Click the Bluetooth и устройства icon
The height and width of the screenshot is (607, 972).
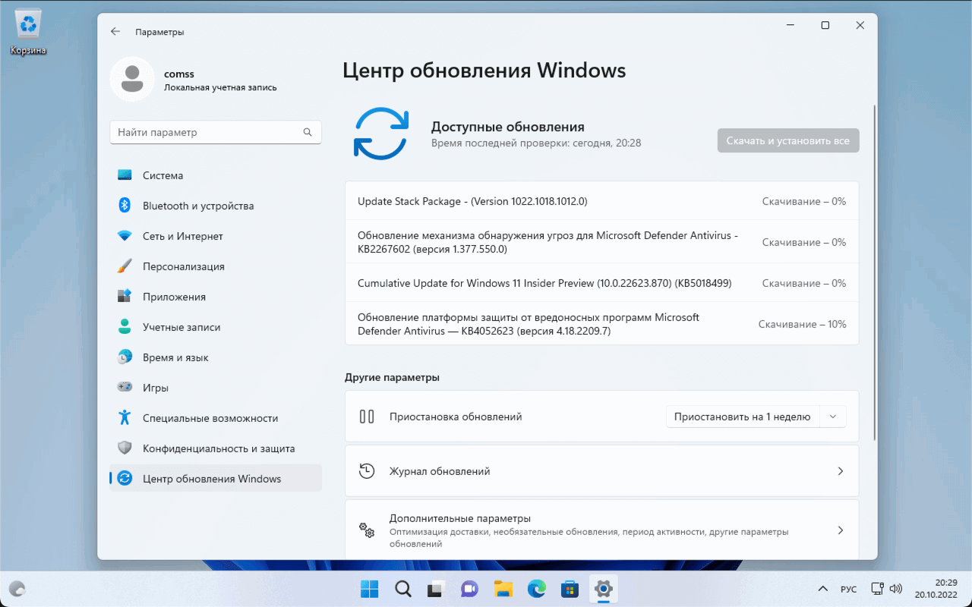[125, 206]
